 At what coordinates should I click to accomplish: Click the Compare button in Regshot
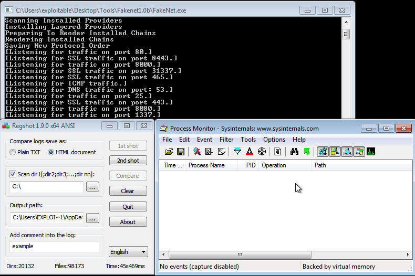click(128, 176)
